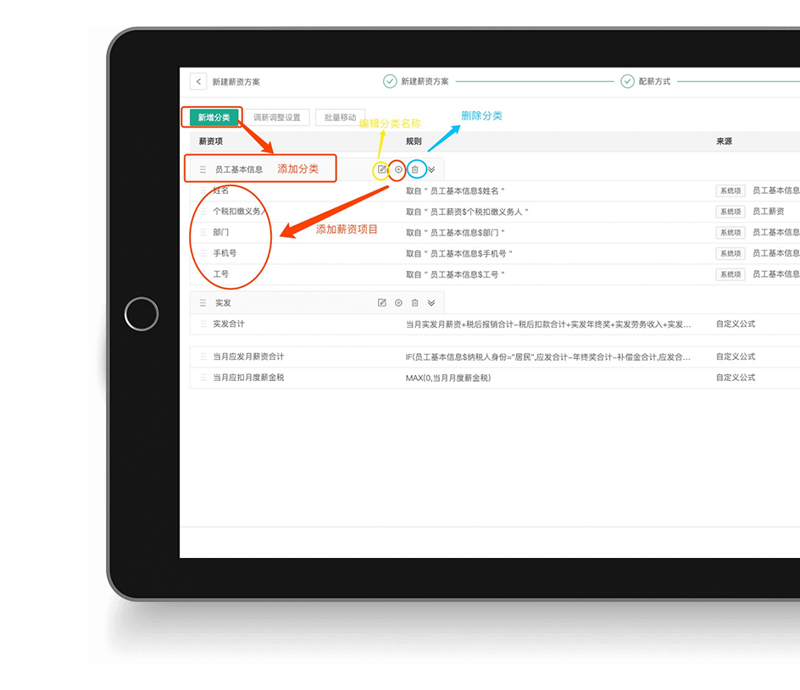Edit the 实发 category name

point(381,302)
